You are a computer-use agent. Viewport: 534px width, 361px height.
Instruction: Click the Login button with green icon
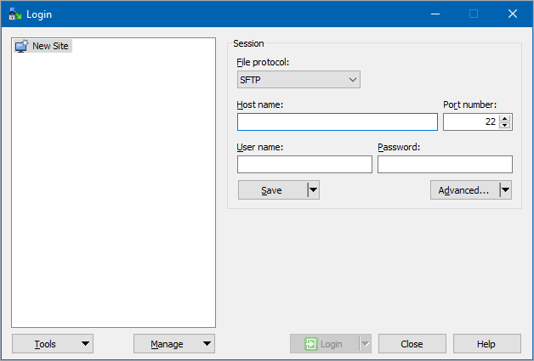(324, 344)
